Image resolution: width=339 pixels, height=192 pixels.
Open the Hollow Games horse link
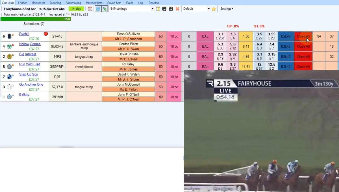30,44
